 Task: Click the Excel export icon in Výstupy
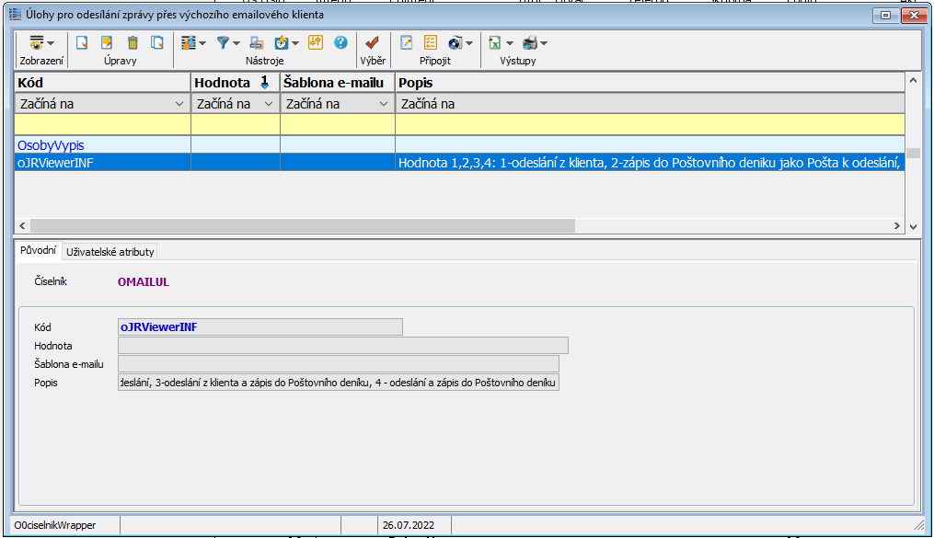(495, 43)
